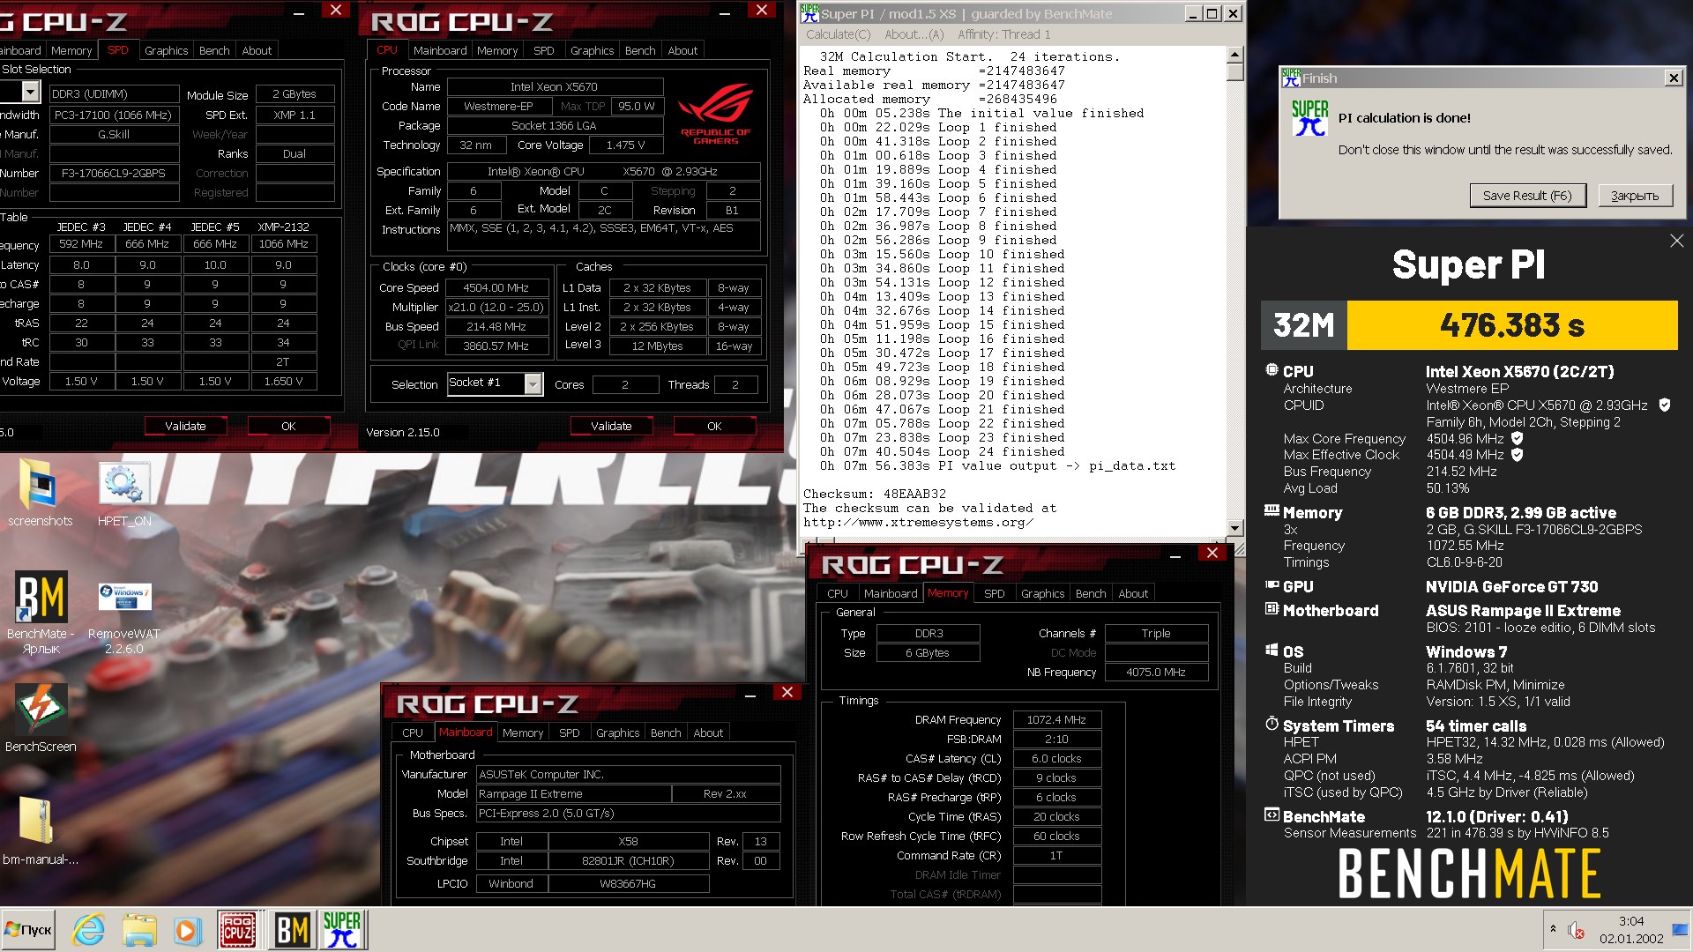This screenshot has height=952, width=1693.
Task: Open the Windows Explorer taskbar icon
Action: [139, 930]
